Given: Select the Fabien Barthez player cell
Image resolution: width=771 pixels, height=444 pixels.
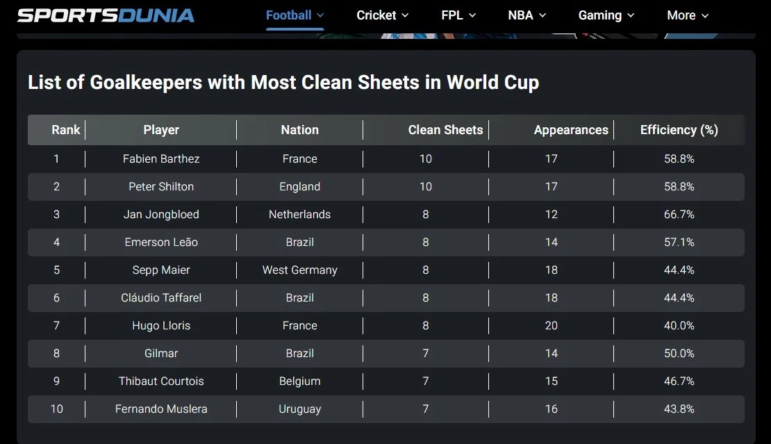Looking at the screenshot, I should point(161,159).
